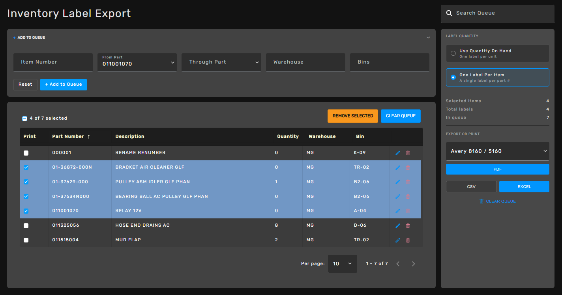The width and height of the screenshot is (562, 295).
Task: Uncheck the print box for 01-36872-000N
Action: click(x=26, y=167)
